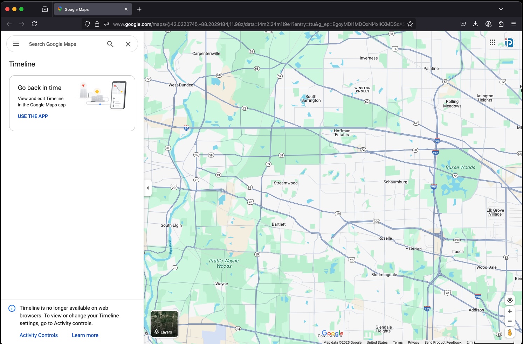Click the United States footer link
Viewport: 523px width, 344px height.
pos(377,342)
